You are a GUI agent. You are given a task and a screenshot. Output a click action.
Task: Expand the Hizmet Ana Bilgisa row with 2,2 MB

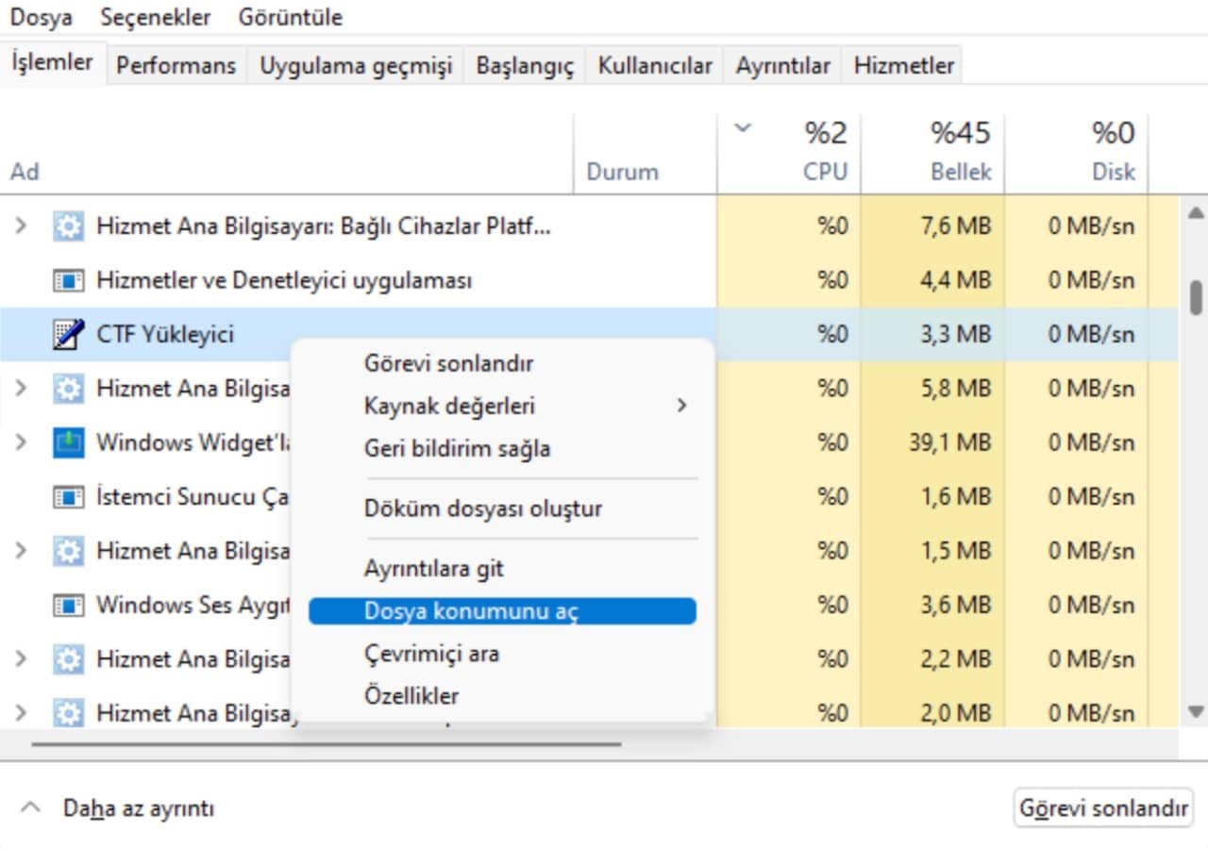click(x=21, y=658)
